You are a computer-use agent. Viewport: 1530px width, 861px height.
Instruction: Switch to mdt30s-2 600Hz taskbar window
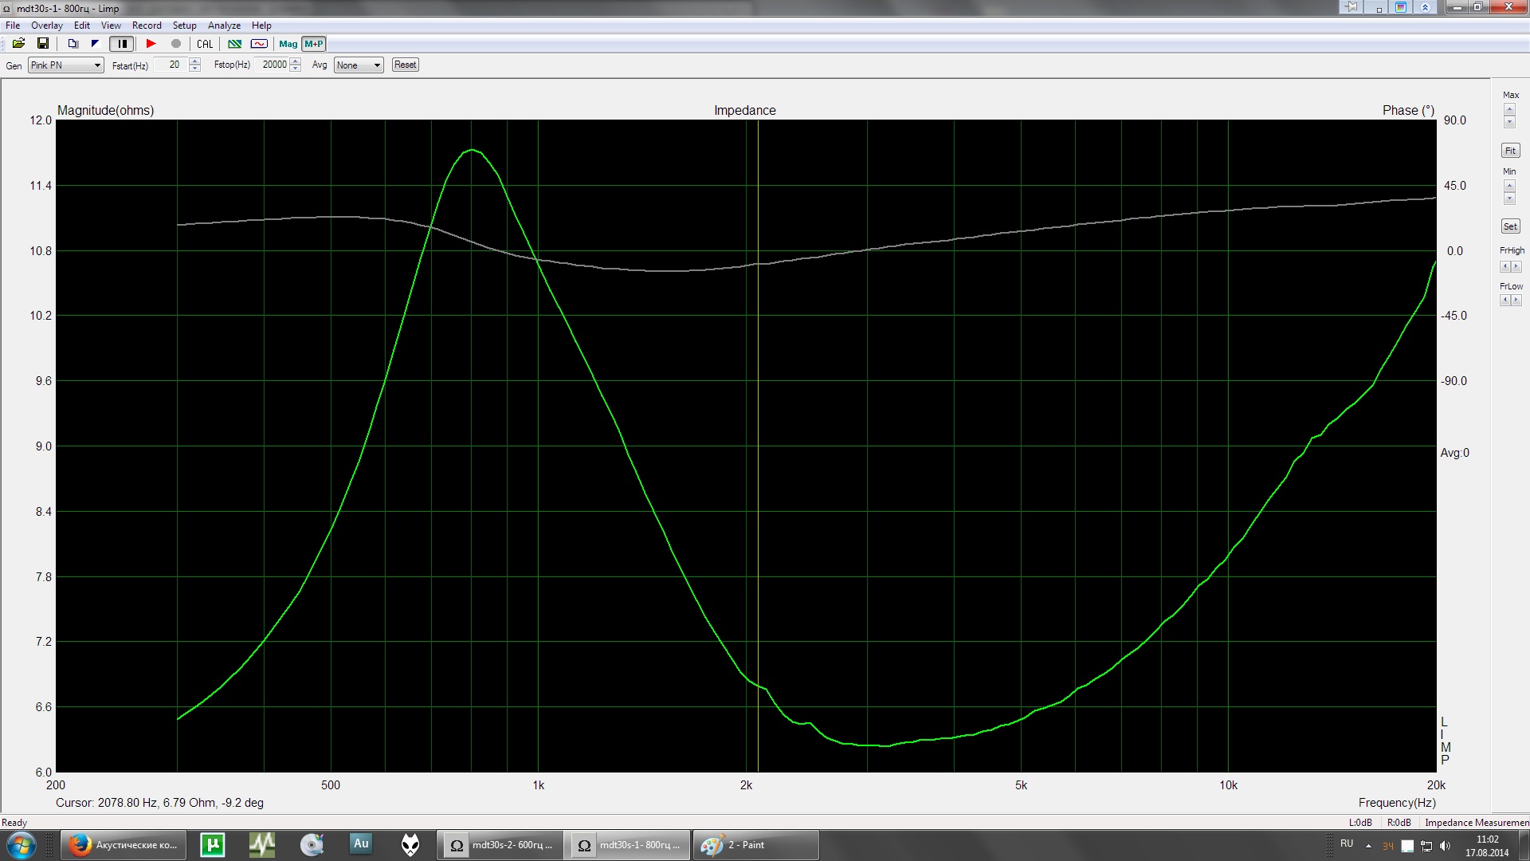(500, 845)
